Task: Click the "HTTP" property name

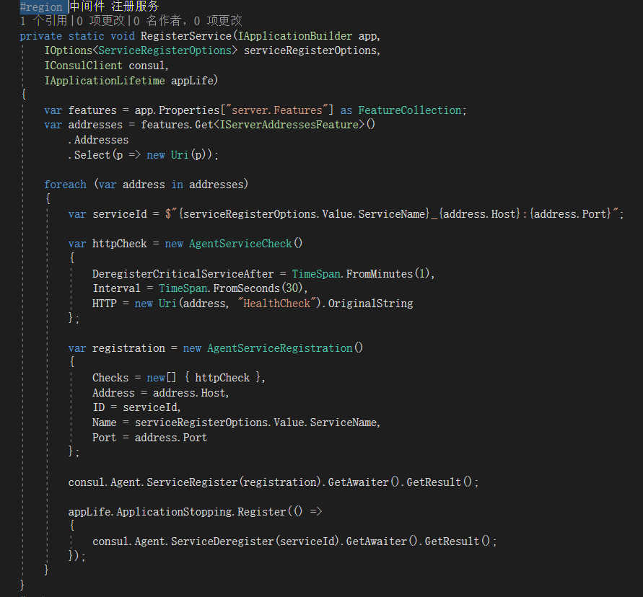Action: pos(105,304)
